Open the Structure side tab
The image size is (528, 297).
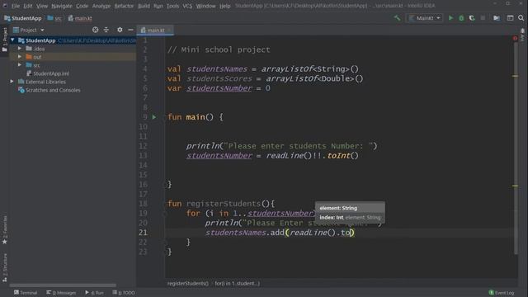pos(5,267)
